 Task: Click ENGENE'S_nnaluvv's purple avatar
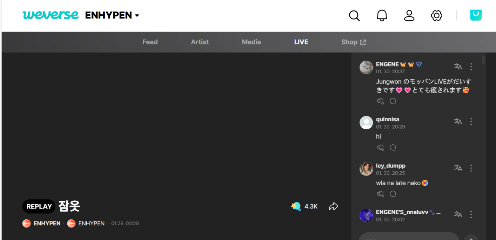coord(366,215)
